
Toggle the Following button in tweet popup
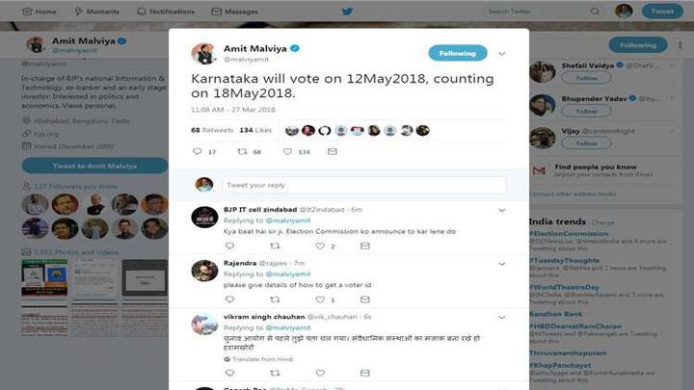[458, 53]
